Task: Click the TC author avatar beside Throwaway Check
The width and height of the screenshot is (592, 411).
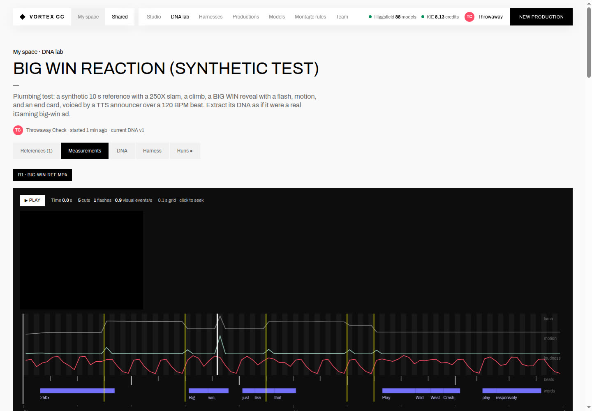Action: [x=18, y=130]
